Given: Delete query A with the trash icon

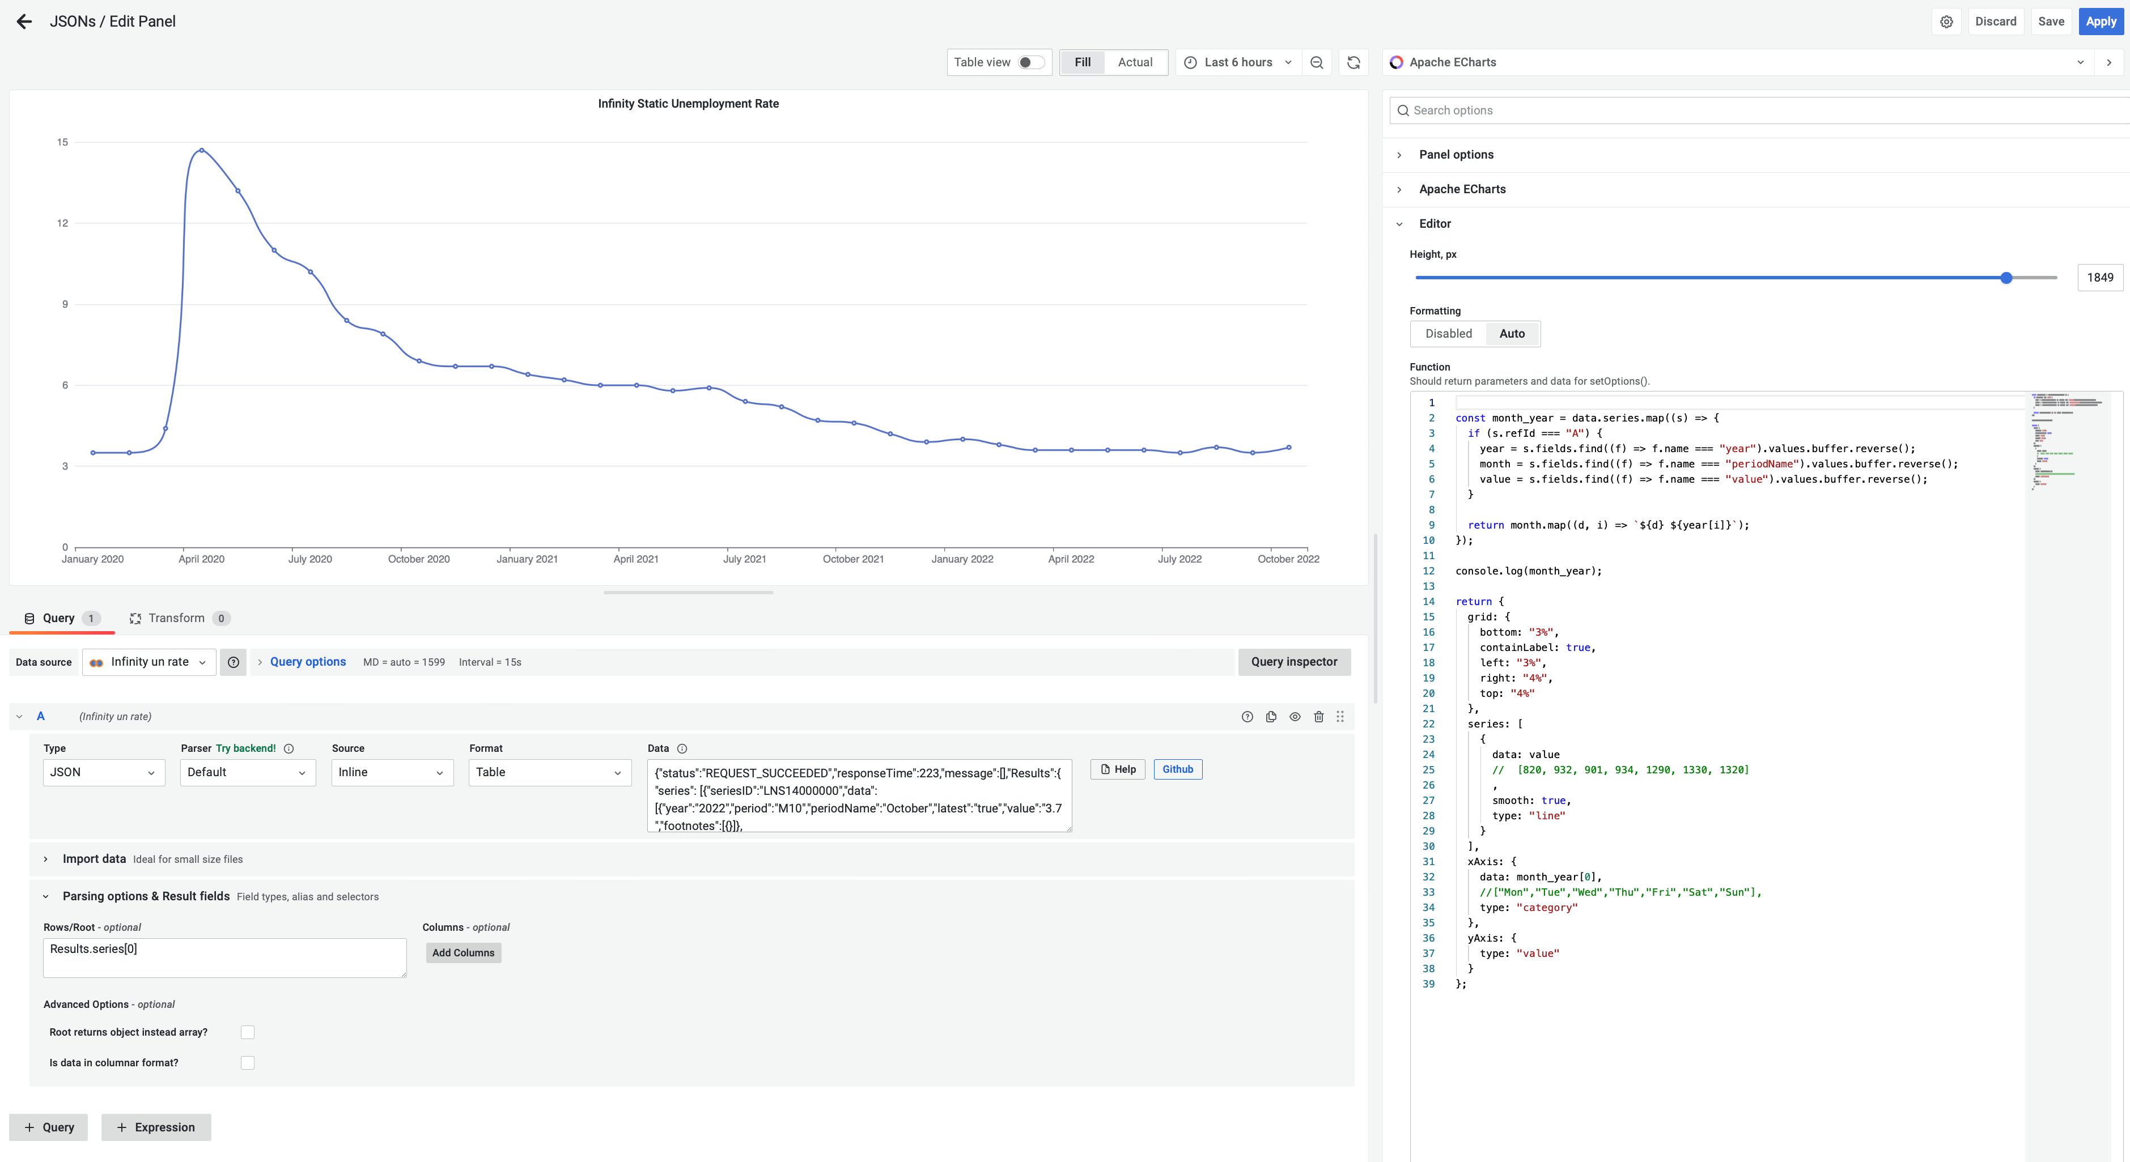Looking at the screenshot, I should tap(1319, 717).
